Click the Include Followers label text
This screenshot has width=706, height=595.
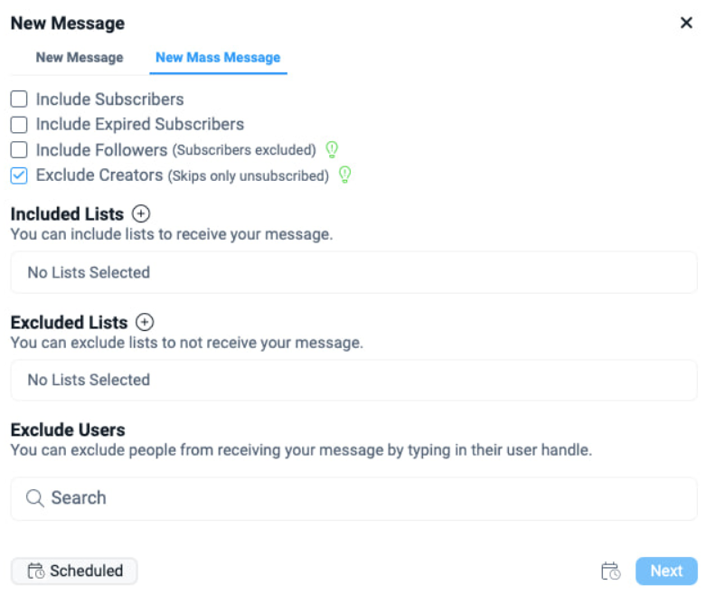[x=101, y=150]
